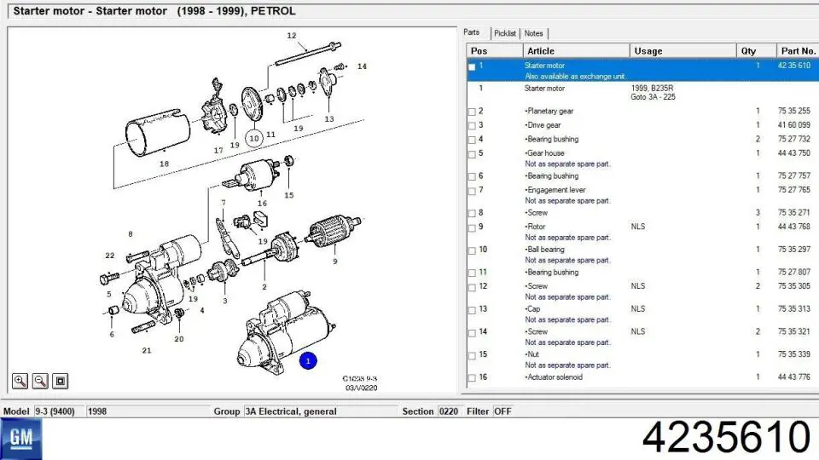Tick checkbox for Gear house

(x=472, y=154)
